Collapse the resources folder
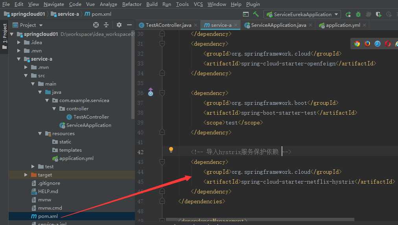Viewport: 398px width, 225px height. 40,134
